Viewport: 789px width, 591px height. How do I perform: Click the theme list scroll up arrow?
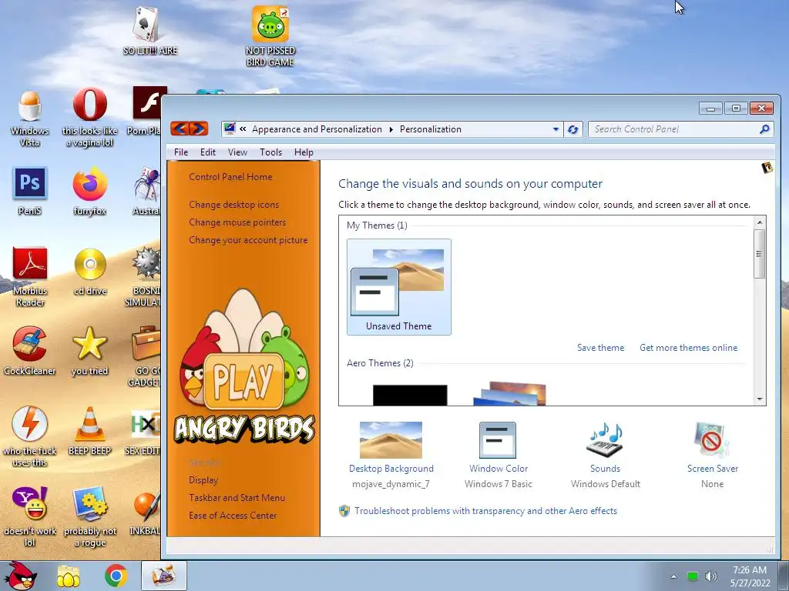(759, 222)
